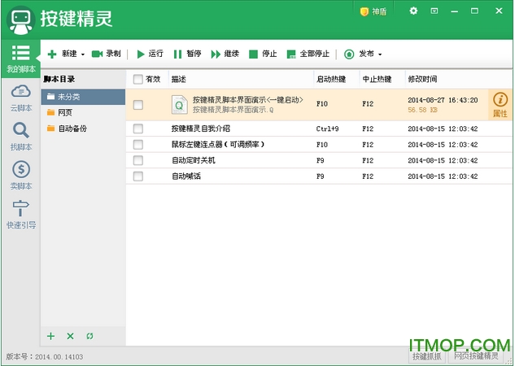This screenshot has width=515, height=366.
Task: Pause script using 暂停 button
Action: [x=186, y=54]
